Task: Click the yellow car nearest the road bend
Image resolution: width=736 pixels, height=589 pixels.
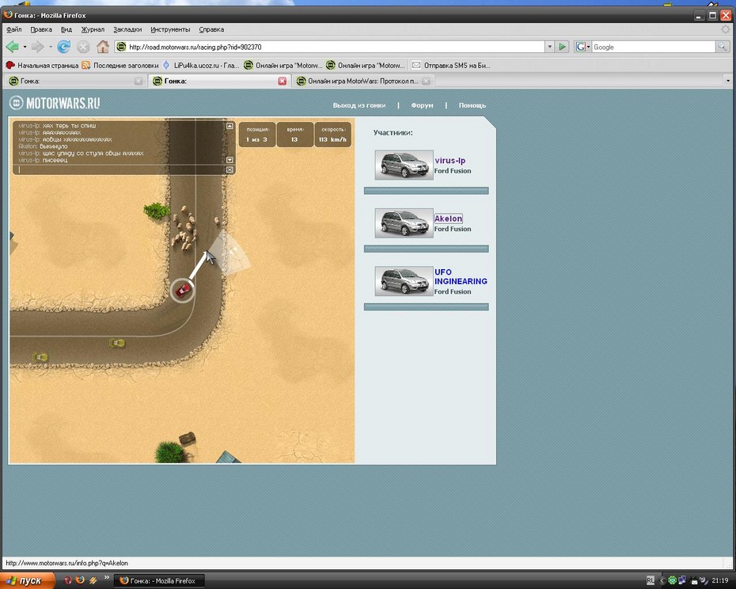Action: pyautogui.click(x=117, y=344)
